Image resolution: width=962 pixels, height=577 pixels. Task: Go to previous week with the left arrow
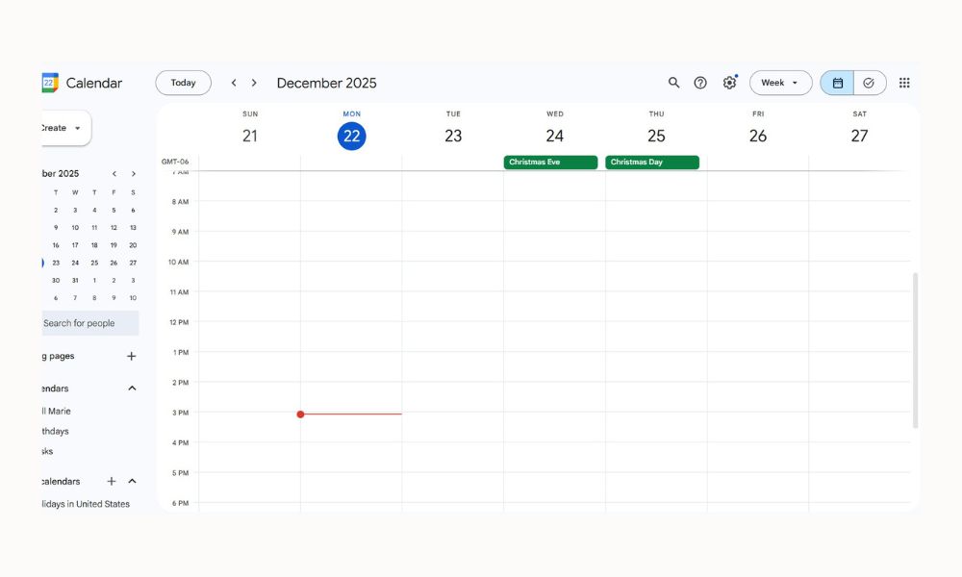(x=234, y=83)
